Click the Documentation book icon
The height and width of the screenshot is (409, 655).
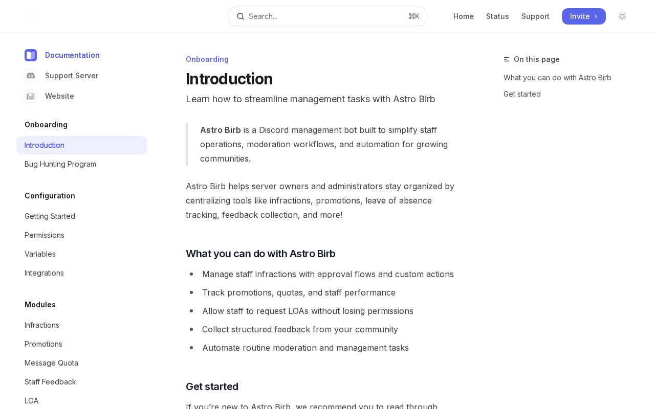(x=31, y=55)
